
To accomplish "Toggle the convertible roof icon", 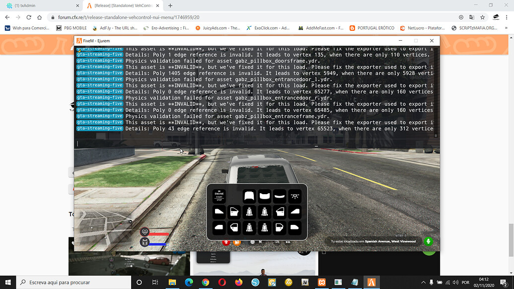I will pos(279,196).
